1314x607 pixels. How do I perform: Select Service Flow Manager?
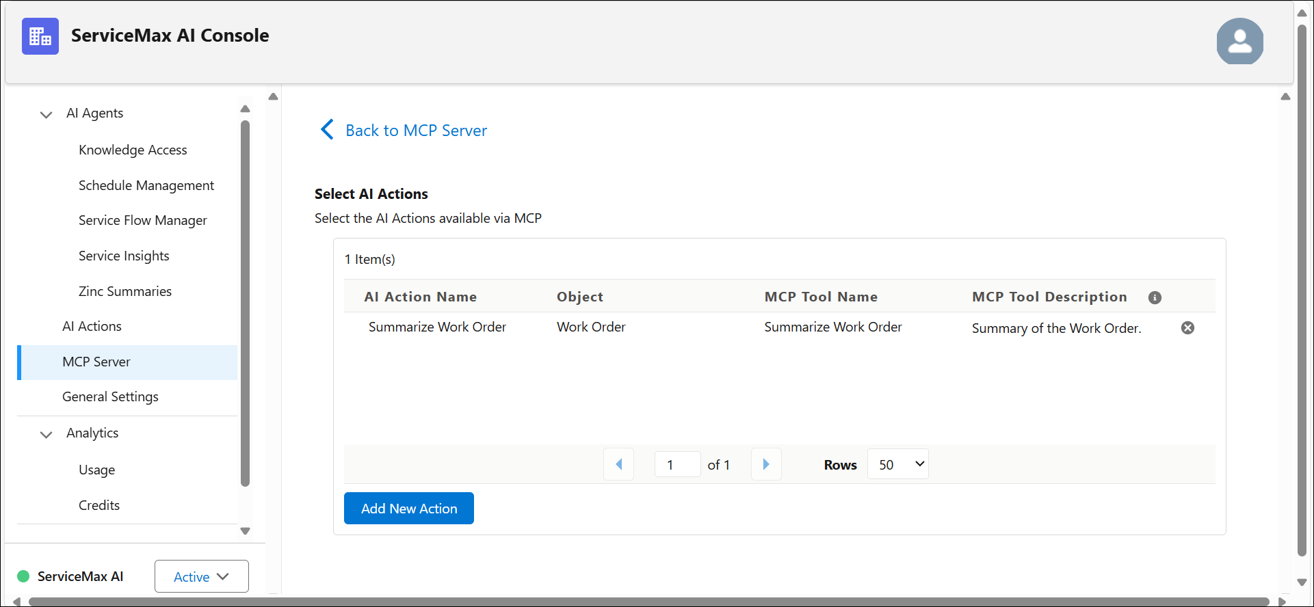[x=143, y=220]
